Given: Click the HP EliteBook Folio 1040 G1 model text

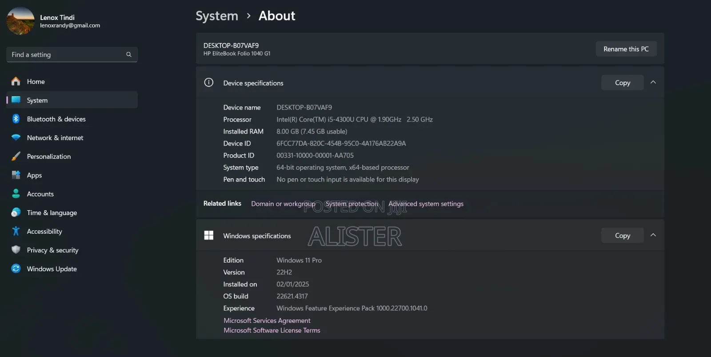Looking at the screenshot, I should coord(237,53).
